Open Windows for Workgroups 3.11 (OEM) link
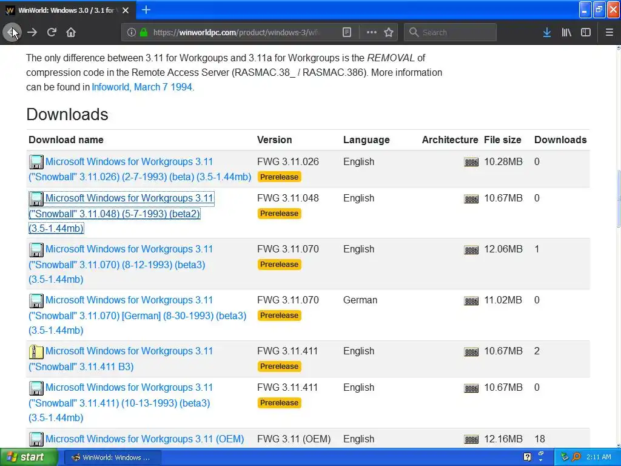The height and width of the screenshot is (466, 621). [144, 439]
